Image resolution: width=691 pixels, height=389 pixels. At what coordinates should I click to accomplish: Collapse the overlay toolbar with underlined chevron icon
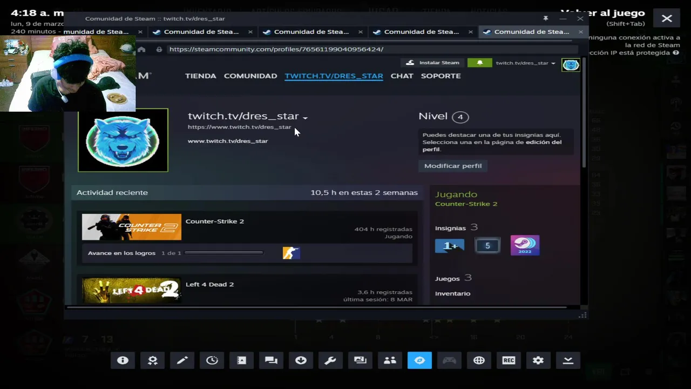click(568, 360)
